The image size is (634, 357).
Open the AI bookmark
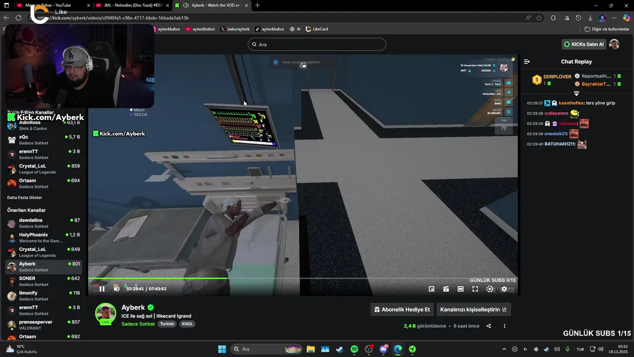pos(295,29)
